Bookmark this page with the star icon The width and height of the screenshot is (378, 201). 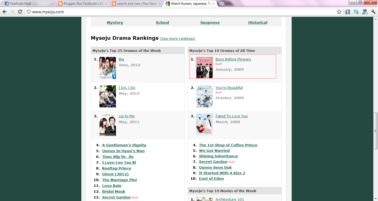pyautogui.click(x=339, y=12)
